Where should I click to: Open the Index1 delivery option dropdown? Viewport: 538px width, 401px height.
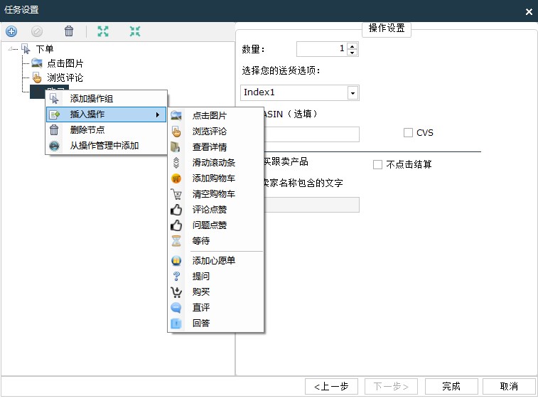353,93
